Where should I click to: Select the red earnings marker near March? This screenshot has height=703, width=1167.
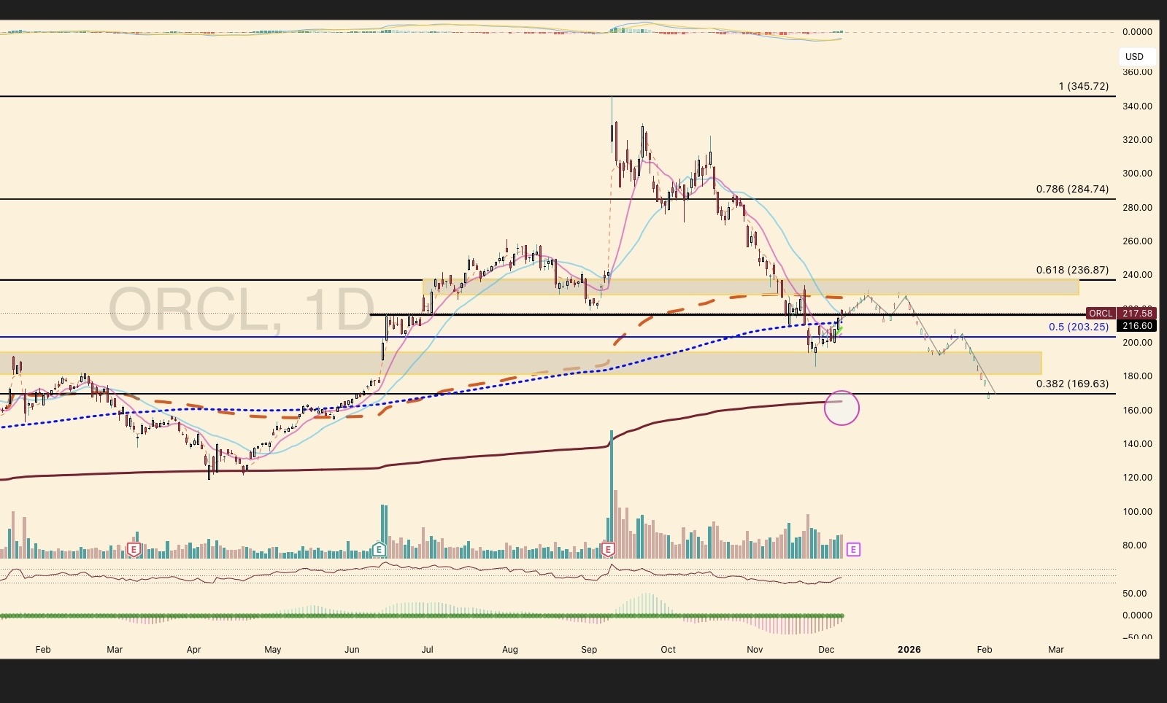pyautogui.click(x=134, y=549)
